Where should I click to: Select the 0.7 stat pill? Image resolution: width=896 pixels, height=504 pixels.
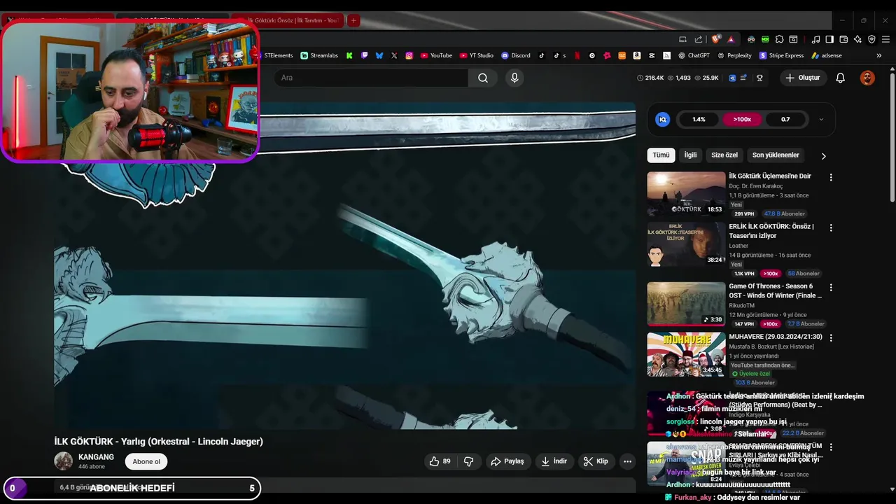pos(785,119)
